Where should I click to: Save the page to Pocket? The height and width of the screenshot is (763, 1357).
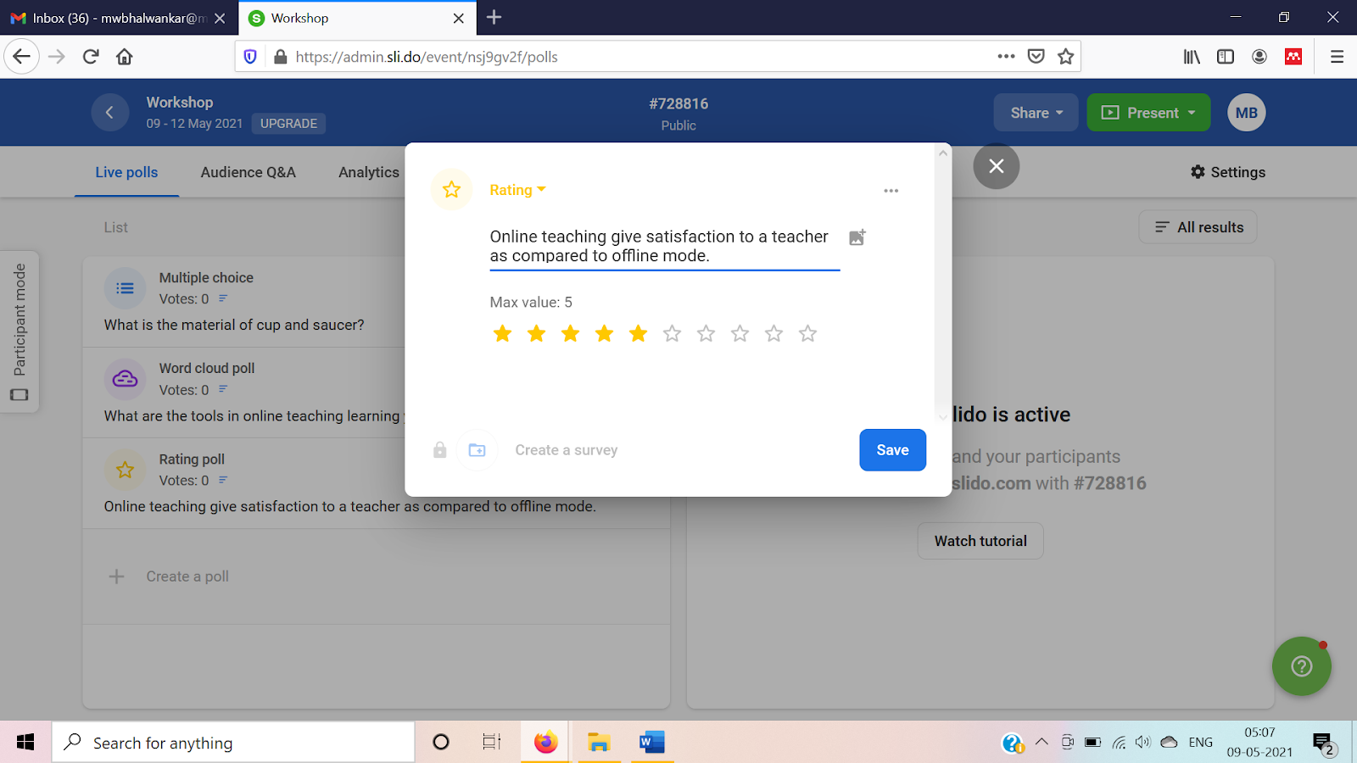[1036, 57]
